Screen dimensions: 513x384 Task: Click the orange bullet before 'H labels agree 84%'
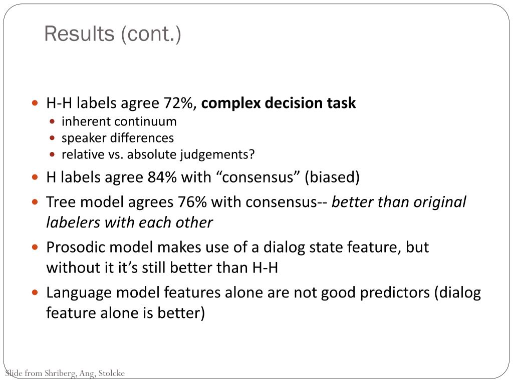35,177
